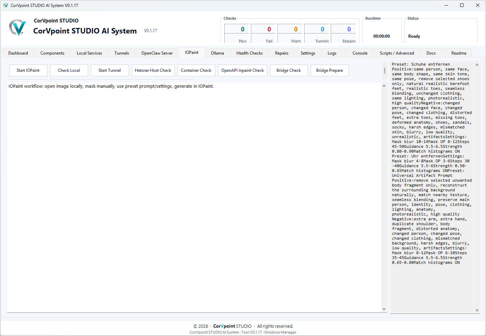Maximize the CorVpoint STUDIO window
This screenshot has width=486, height=336.
pyautogui.click(x=461, y=5)
